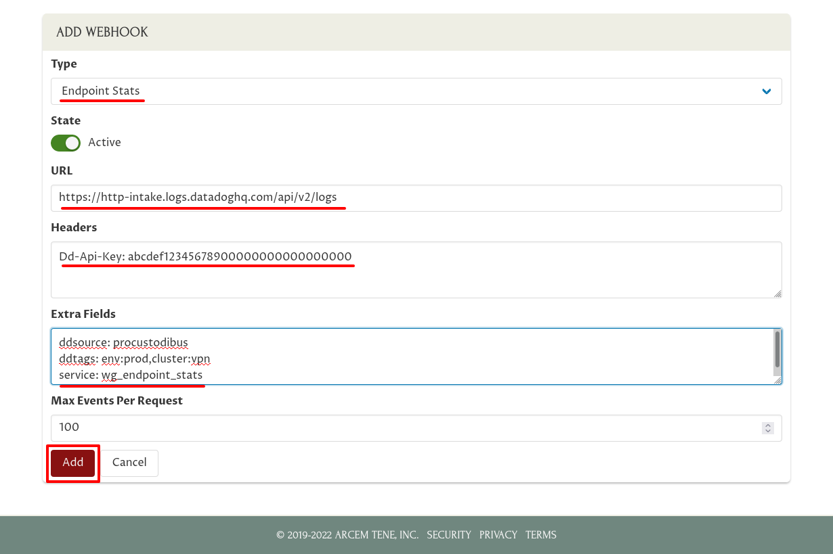Viewport: 833px width, 554px height.
Task: Click the State field label
Action: tap(66, 121)
